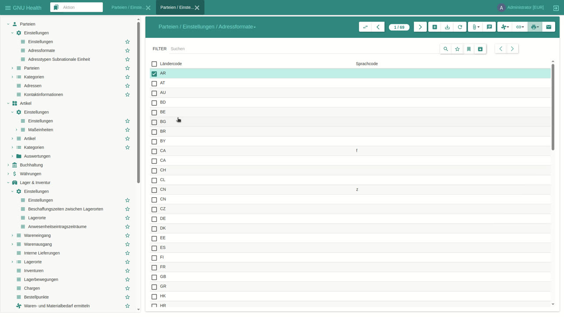Click the Suchen filter input
The width and height of the screenshot is (564, 317).
coord(304,49)
